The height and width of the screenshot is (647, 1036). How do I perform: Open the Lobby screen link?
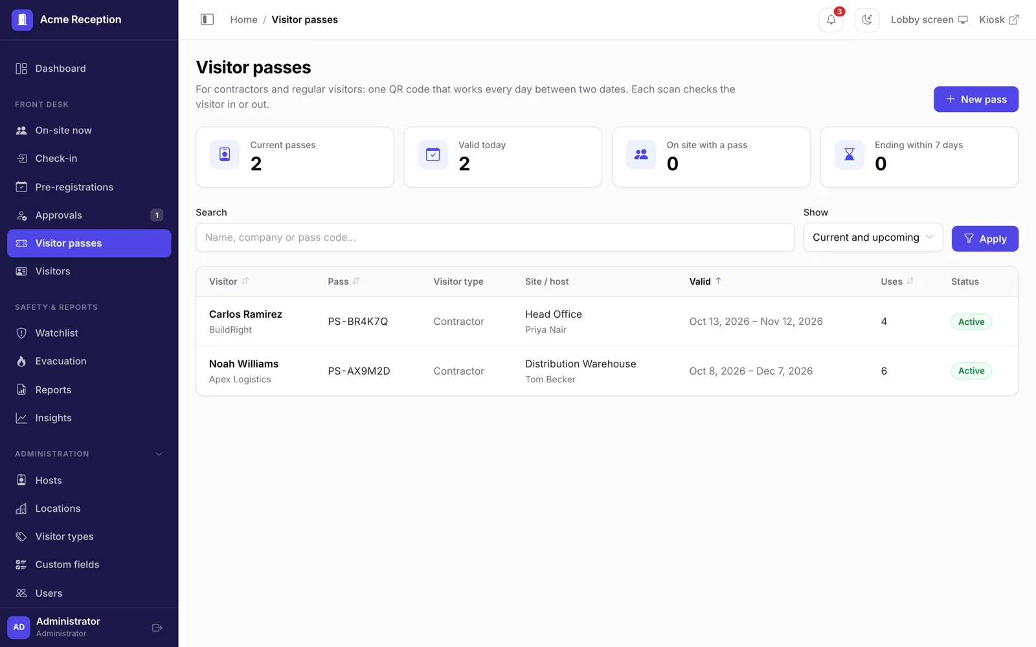click(x=929, y=20)
